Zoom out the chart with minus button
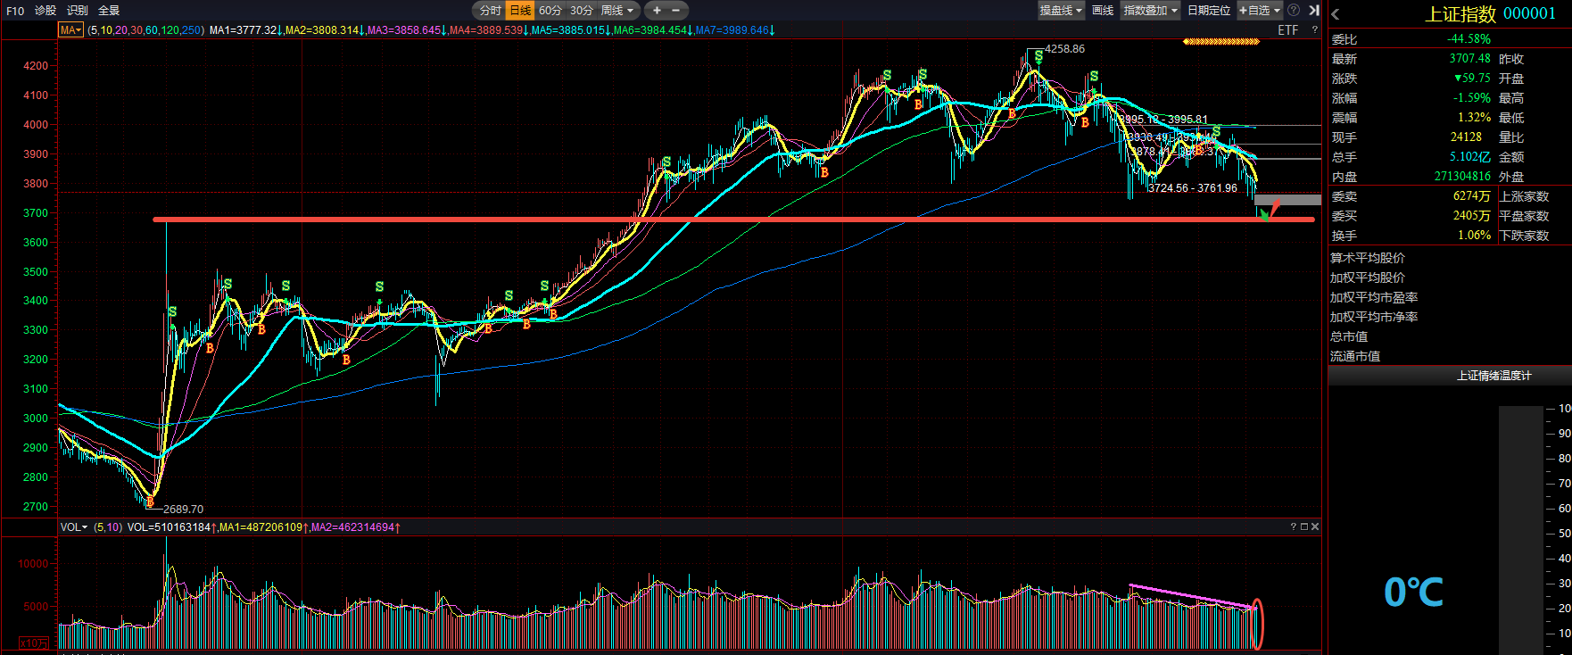 [676, 11]
